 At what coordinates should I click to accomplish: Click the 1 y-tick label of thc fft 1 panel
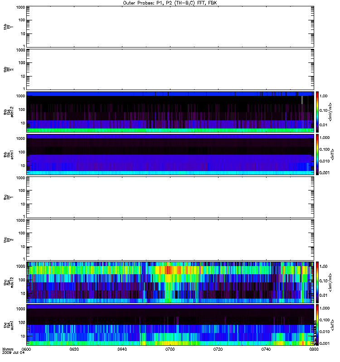[x=24, y=216]
